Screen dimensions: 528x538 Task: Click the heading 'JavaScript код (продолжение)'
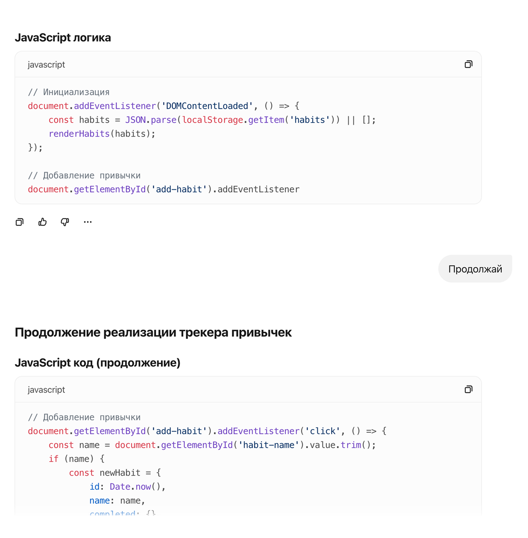tap(98, 363)
